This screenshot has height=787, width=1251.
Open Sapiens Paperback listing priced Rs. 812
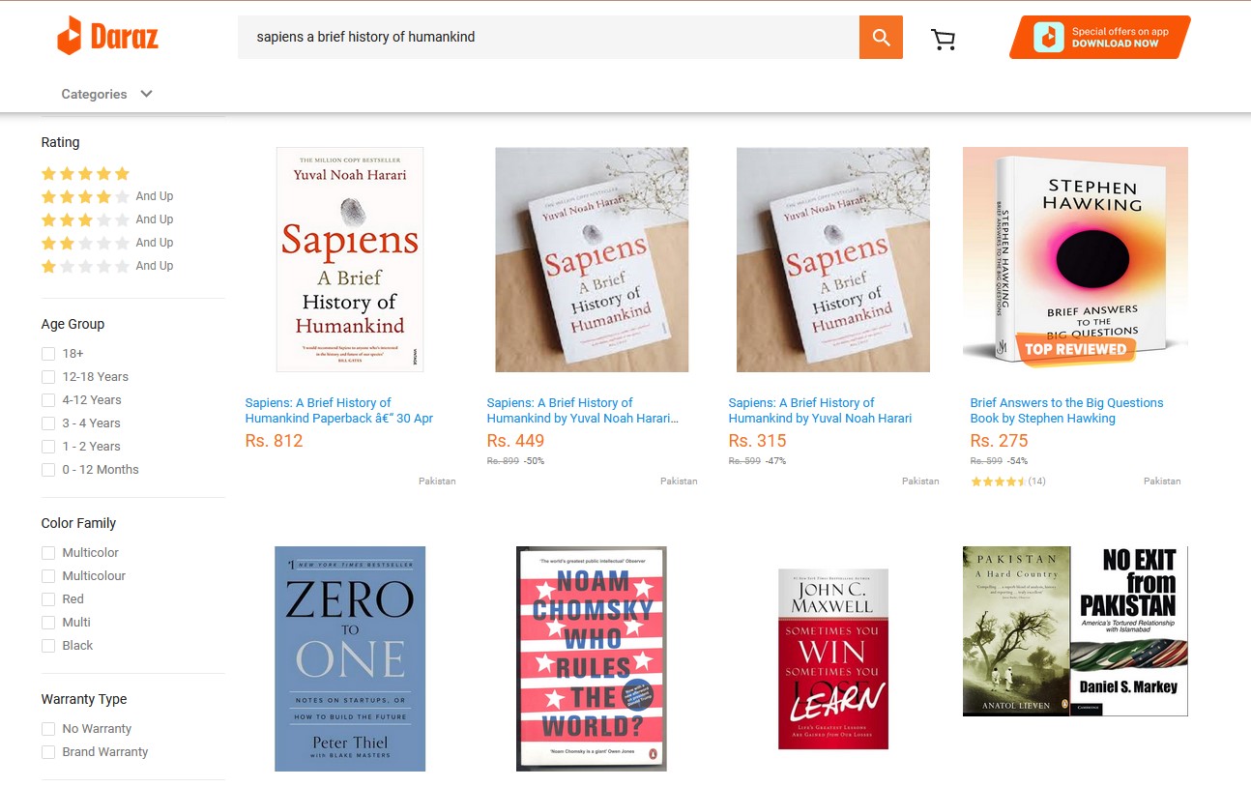coord(339,411)
